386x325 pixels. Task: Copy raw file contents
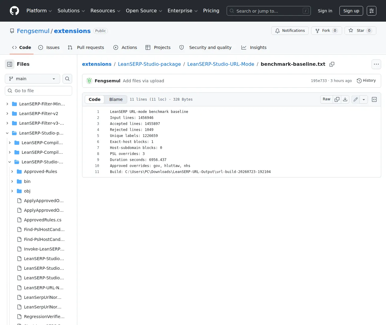coord(337,99)
